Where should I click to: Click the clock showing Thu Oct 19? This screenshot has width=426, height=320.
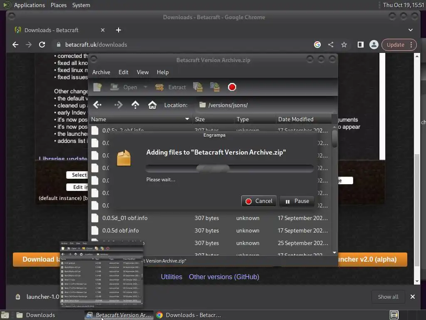pos(404,5)
